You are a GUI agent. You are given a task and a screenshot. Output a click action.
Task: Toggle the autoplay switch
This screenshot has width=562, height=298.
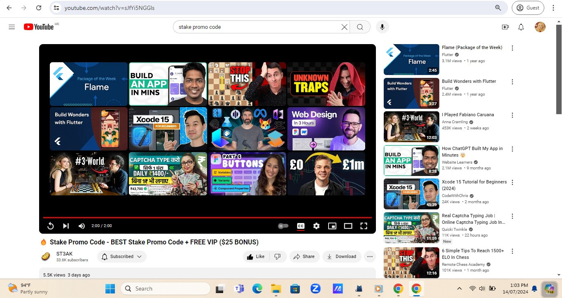pyautogui.click(x=283, y=226)
